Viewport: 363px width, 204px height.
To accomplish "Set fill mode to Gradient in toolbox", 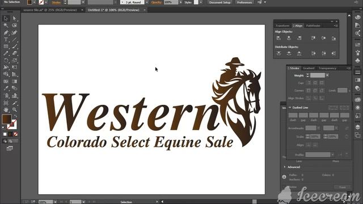I will click(x=10, y=134).
